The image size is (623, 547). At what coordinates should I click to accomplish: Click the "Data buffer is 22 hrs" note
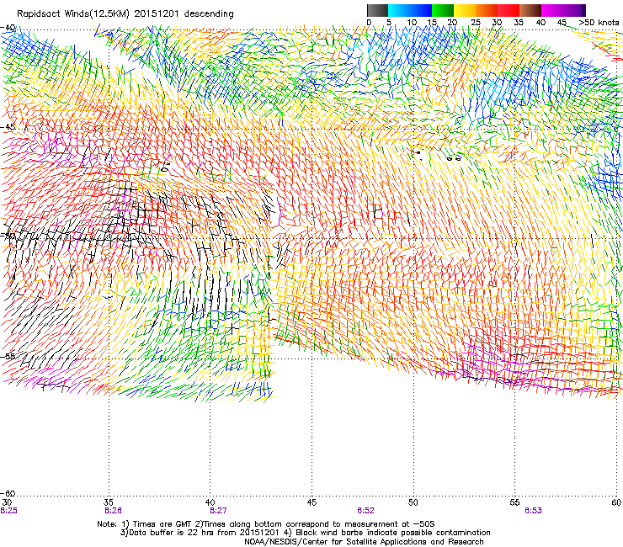point(172,533)
